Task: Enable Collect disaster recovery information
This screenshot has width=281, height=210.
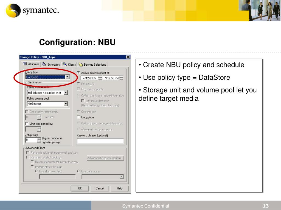Action: point(78,123)
